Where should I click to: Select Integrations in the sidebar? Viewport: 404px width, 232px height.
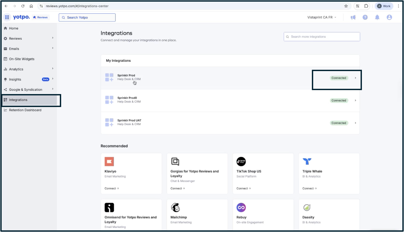click(x=29, y=100)
